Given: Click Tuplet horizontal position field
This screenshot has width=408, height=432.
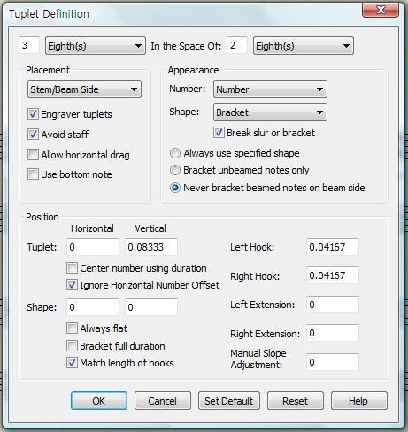Looking at the screenshot, I should pyautogui.click(x=93, y=247).
